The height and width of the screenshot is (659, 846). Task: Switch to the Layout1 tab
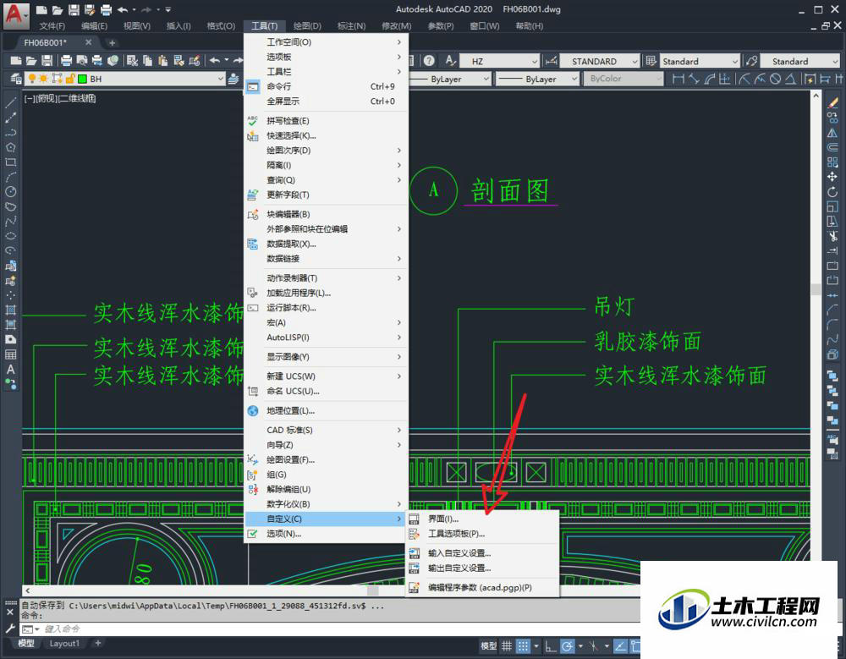[x=64, y=643]
